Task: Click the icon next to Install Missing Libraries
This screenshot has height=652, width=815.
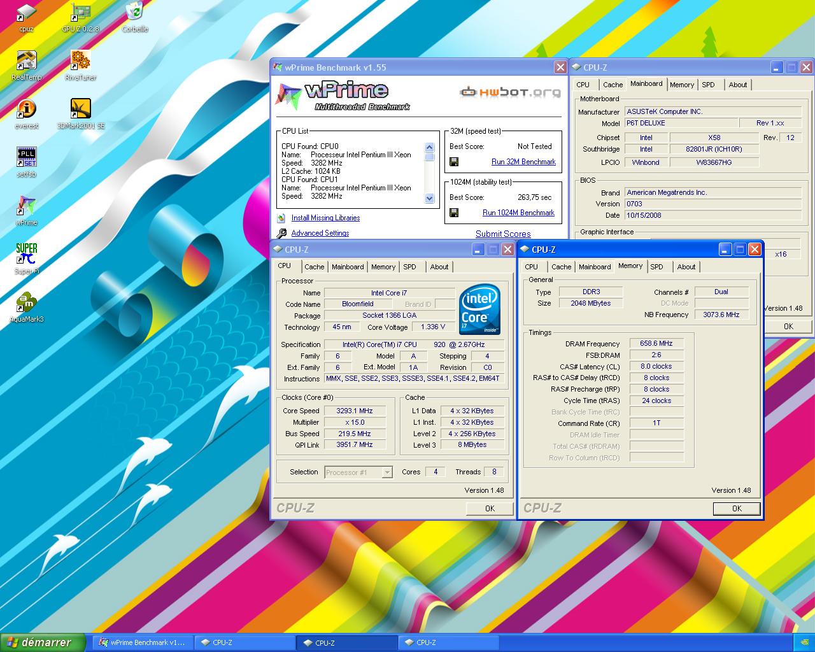Action: (x=281, y=218)
